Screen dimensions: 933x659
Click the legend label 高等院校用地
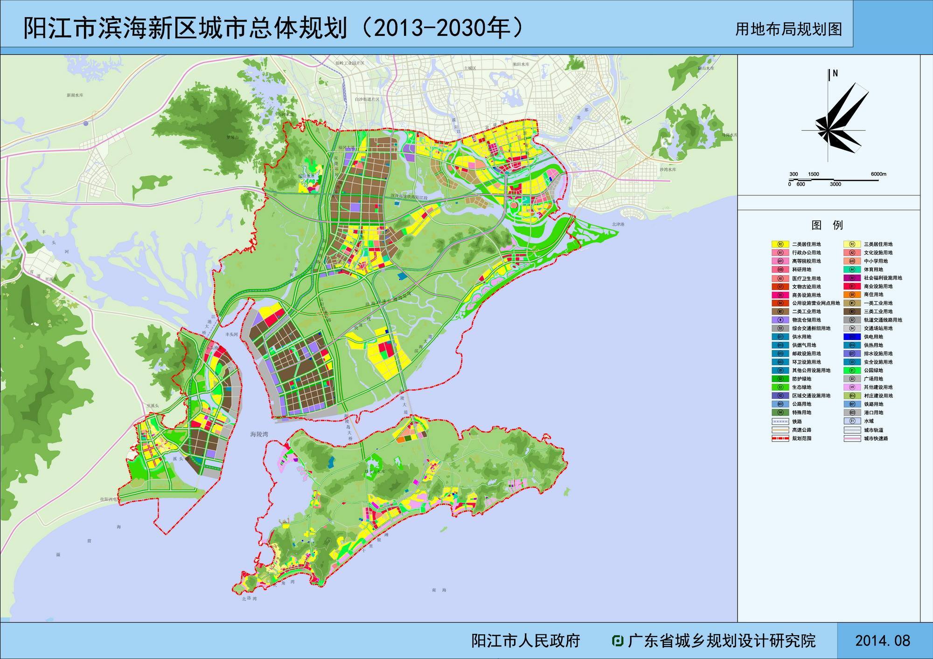806,261
